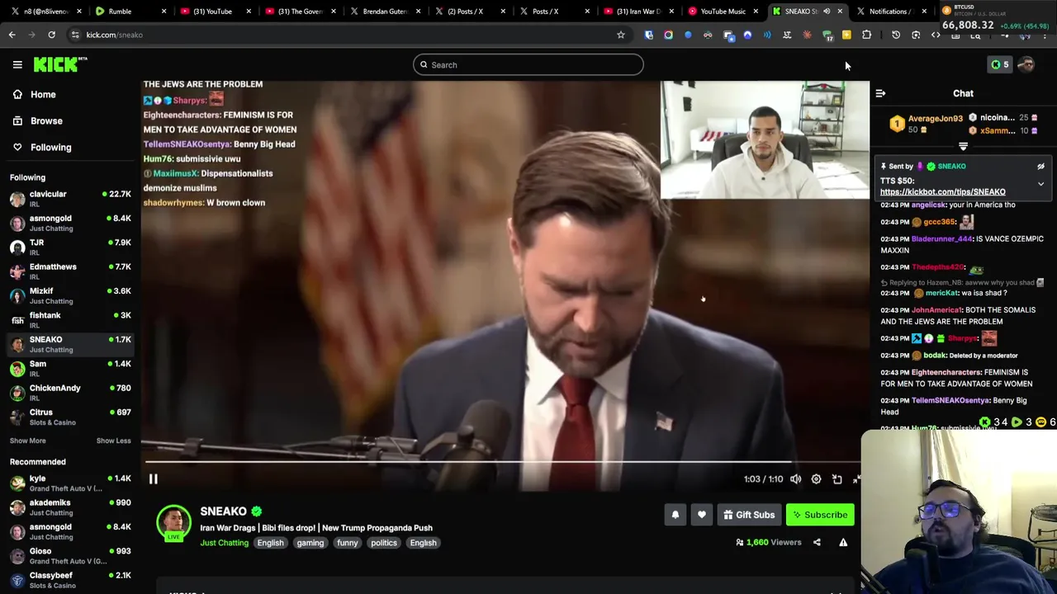Open TJR channel in sidebar
The height and width of the screenshot is (594, 1057).
pyautogui.click(x=70, y=247)
